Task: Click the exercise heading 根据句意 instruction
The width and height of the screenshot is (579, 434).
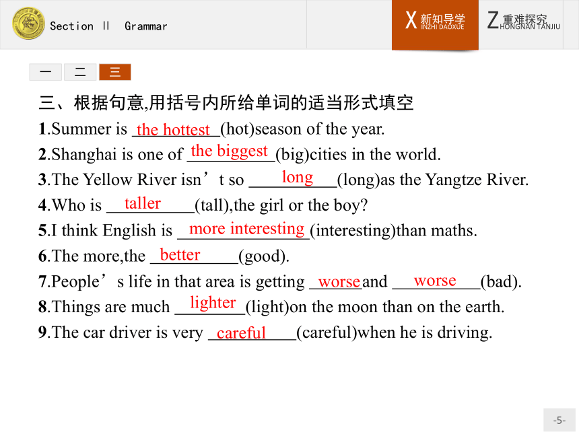Action: 226,102
